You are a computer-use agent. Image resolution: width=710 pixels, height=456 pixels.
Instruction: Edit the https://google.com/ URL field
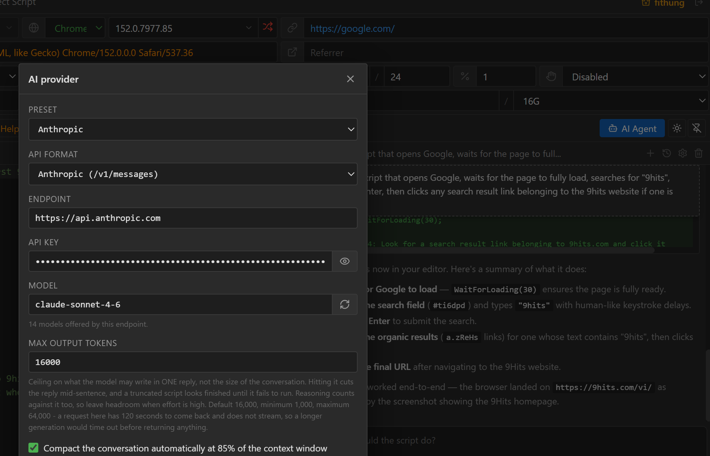click(506, 28)
